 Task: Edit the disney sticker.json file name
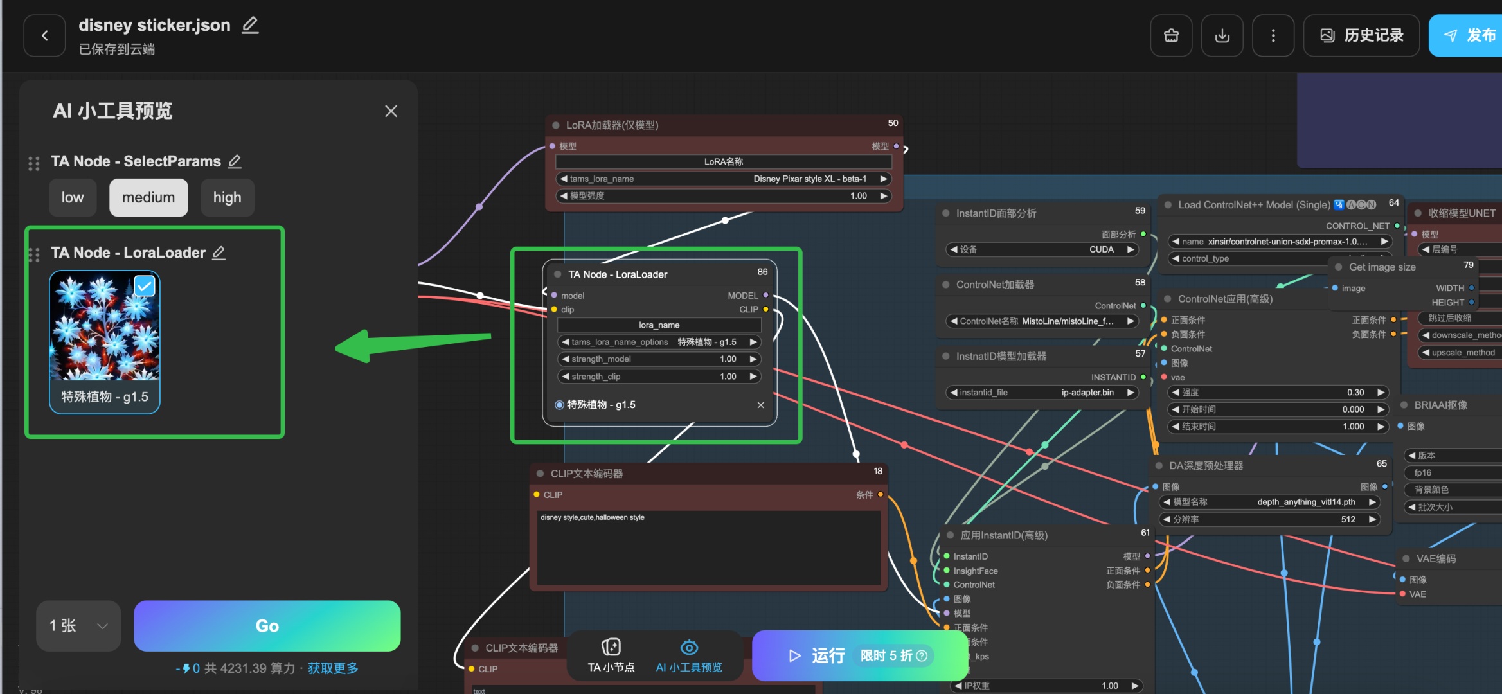[x=250, y=25]
